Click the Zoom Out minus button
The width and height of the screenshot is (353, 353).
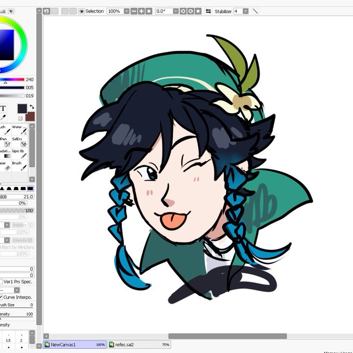coord(134,11)
